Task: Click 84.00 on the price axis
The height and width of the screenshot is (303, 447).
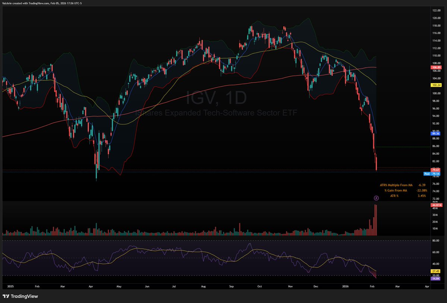Action: (436, 154)
